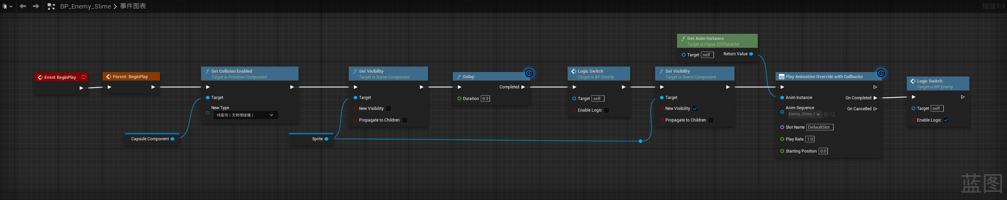This screenshot has height=200, width=1007.
Task: Go back with the left arrow
Action: (23, 6)
